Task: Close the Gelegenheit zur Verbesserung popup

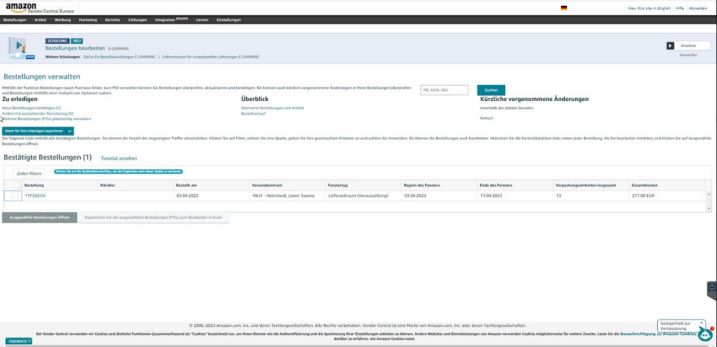Action: pos(702,323)
